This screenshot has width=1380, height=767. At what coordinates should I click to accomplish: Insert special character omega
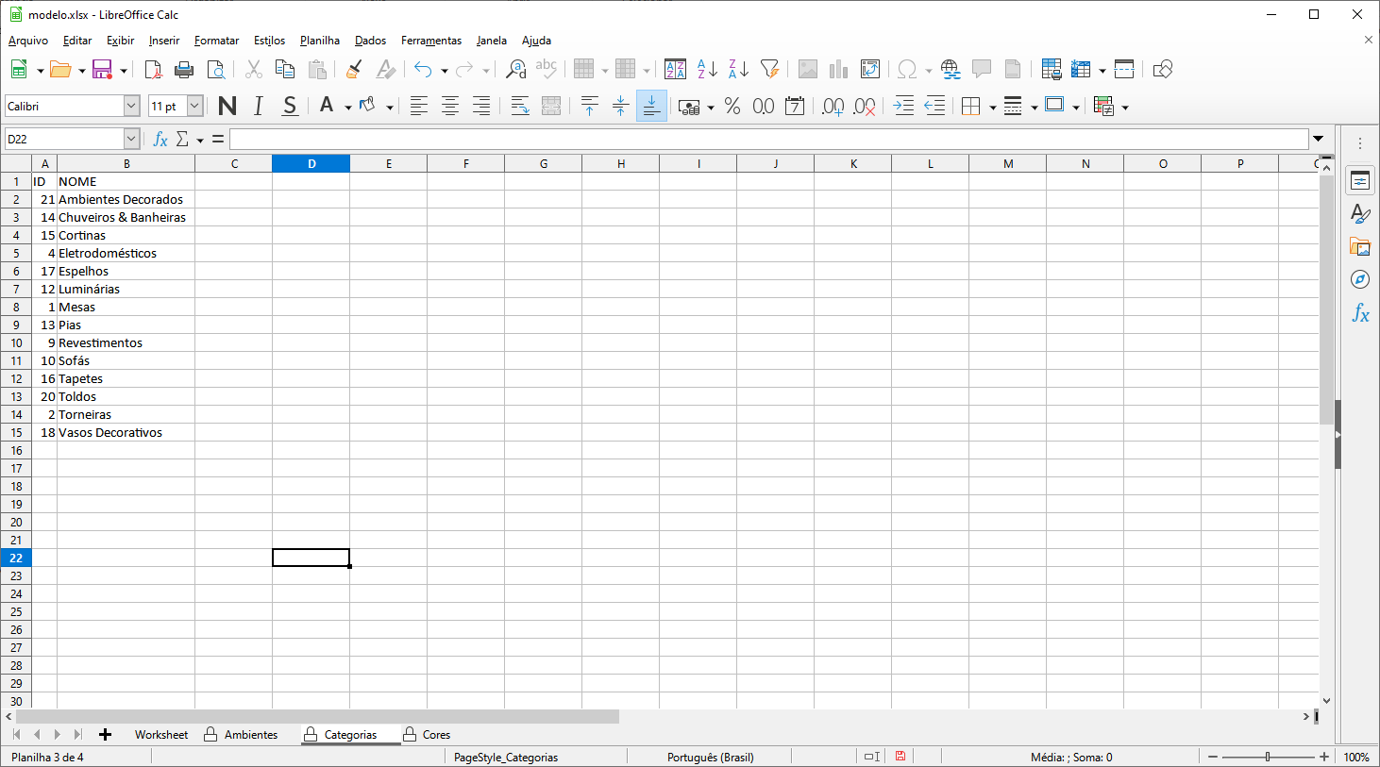pyautogui.click(x=907, y=69)
